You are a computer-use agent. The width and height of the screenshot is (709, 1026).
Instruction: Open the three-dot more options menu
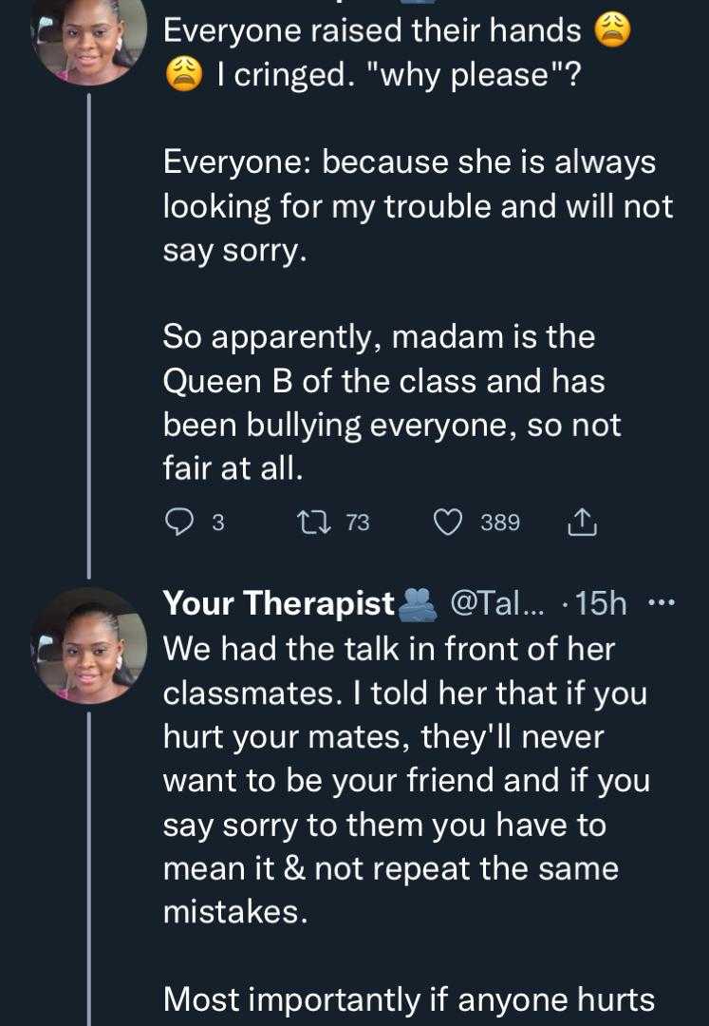661,602
